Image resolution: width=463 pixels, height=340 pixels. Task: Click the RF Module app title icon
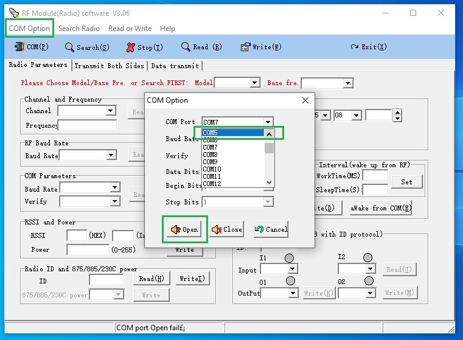point(14,13)
